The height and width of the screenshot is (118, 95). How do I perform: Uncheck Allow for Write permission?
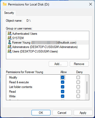click(62, 96)
